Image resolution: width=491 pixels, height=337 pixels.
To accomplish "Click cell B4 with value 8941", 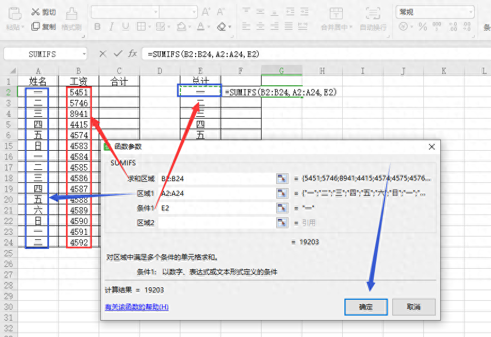I will (78, 113).
